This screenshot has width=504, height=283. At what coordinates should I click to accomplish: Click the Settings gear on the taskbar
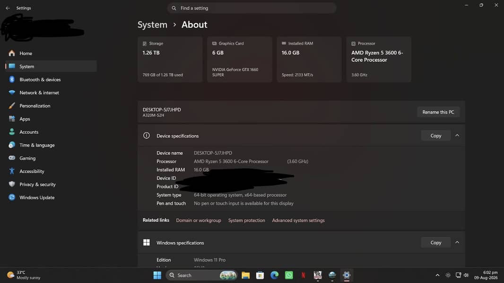(347, 275)
